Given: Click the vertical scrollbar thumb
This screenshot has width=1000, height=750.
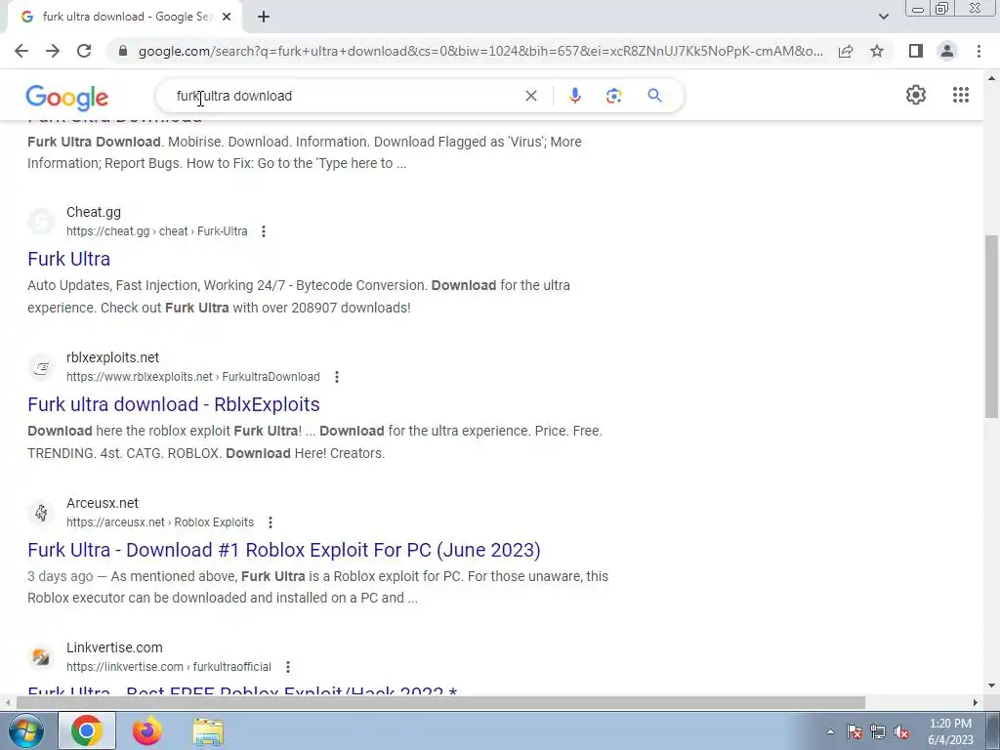Looking at the screenshot, I should tap(991, 326).
